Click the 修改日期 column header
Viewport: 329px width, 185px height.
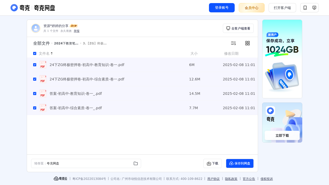tap(231, 53)
